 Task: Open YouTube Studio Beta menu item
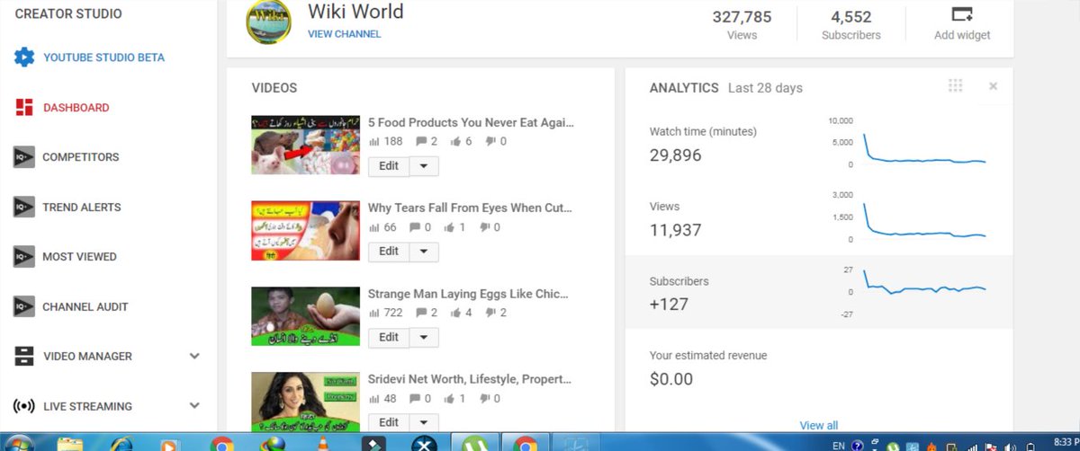[104, 57]
